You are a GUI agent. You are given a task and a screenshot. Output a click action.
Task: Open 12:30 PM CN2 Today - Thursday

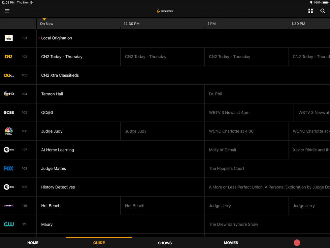pyautogui.click(x=162, y=57)
